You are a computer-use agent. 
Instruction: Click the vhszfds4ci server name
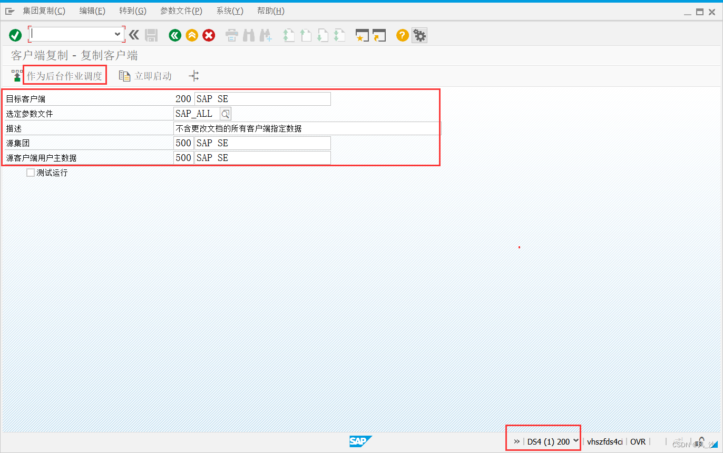(x=605, y=441)
